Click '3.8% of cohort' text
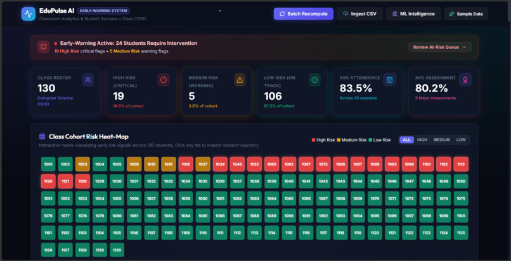The width and height of the screenshot is (511, 261). coord(203,106)
